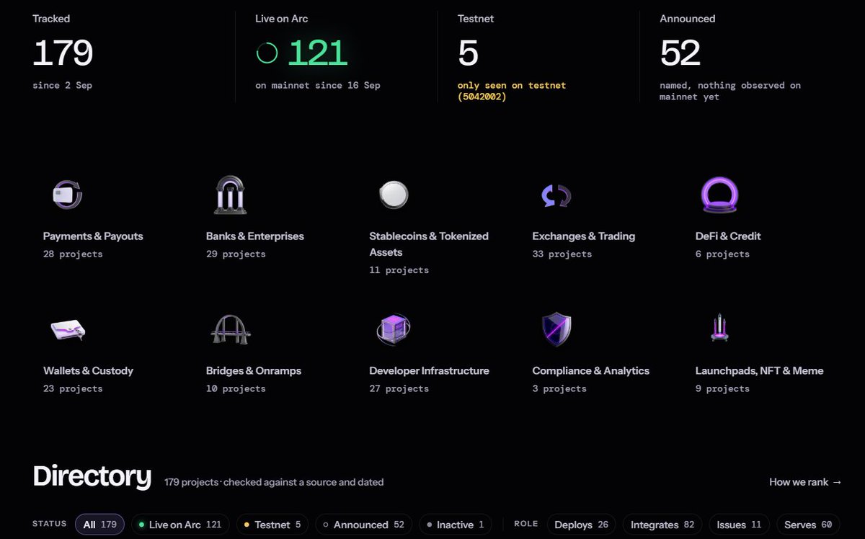Open the DeFi & Credit ring icon

point(719,195)
